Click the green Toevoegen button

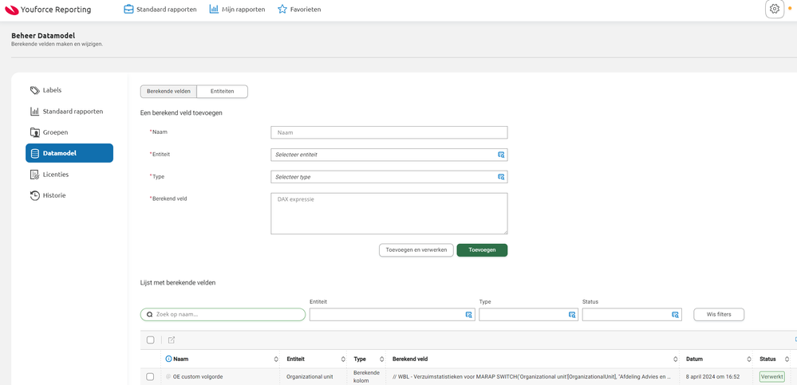[x=482, y=250]
